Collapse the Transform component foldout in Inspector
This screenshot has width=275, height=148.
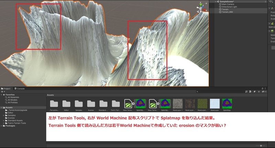tap(269, 8)
